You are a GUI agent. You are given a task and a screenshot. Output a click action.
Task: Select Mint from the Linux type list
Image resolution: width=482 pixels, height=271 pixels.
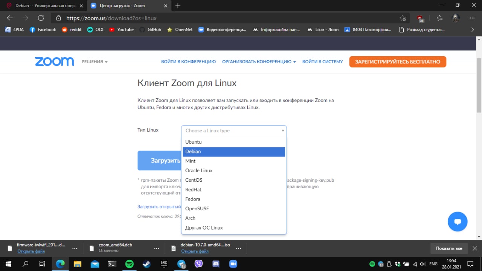(234, 161)
